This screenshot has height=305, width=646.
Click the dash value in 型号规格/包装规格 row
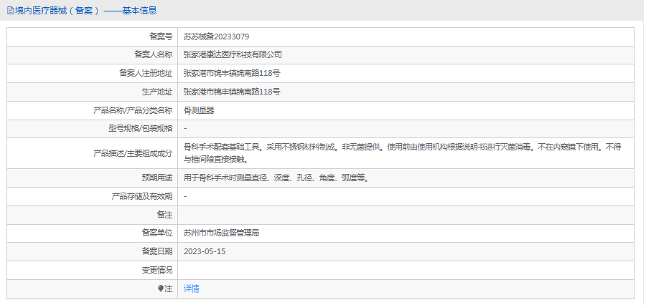click(x=185, y=129)
